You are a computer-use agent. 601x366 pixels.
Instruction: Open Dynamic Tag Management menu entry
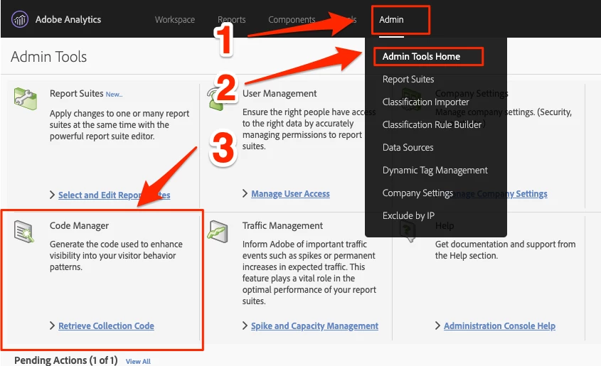pos(435,170)
